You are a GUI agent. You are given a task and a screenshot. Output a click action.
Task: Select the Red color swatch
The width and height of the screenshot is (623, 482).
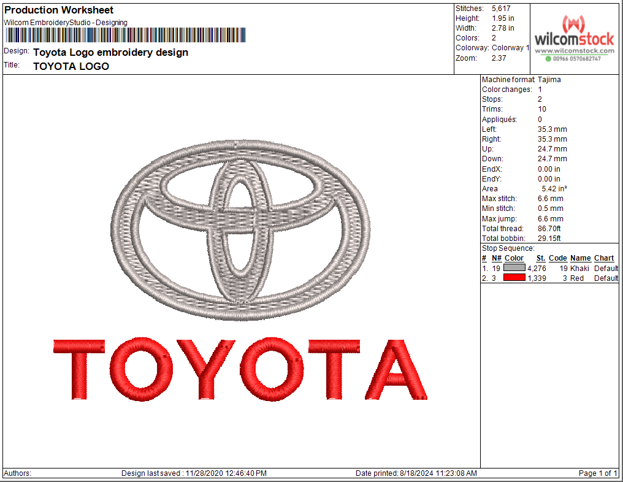click(514, 277)
